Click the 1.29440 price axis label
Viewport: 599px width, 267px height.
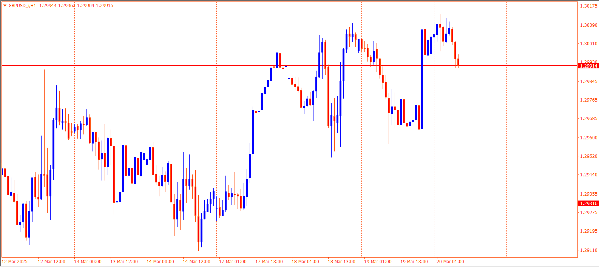point(589,175)
